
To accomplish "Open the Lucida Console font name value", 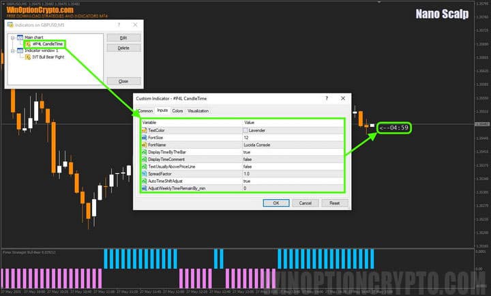I will point(259,145).
